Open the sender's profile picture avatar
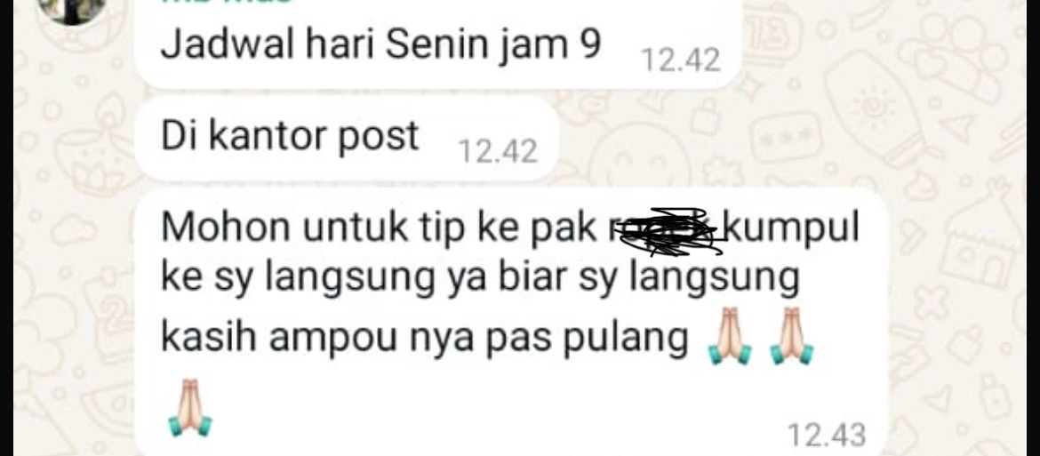 pyautogui.click(x=72, y=8)
